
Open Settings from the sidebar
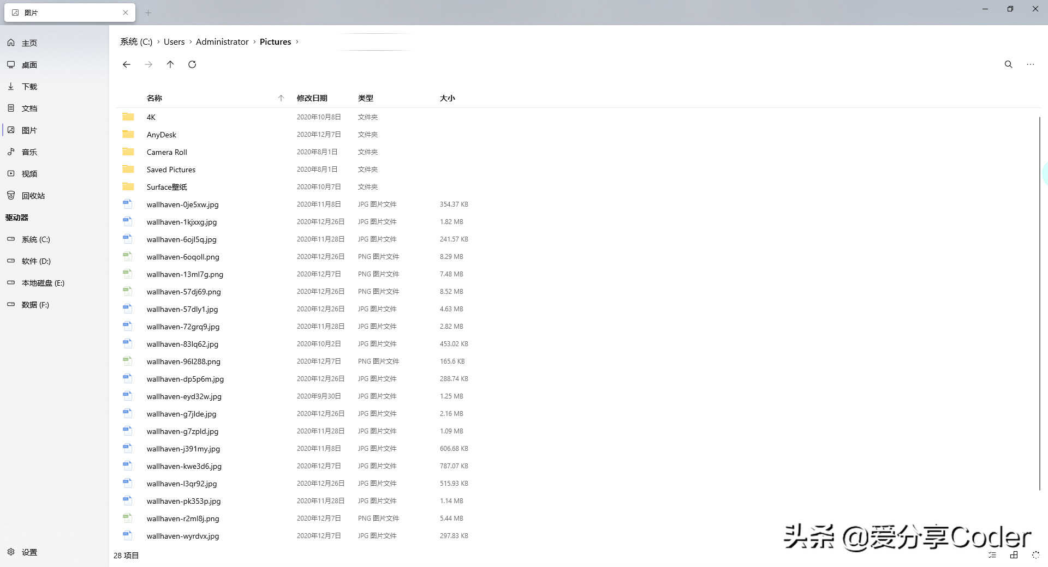point(29,552)
